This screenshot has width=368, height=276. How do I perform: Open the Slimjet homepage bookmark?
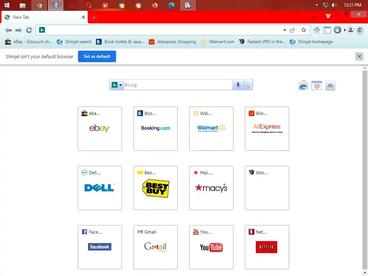coord(311,42)
